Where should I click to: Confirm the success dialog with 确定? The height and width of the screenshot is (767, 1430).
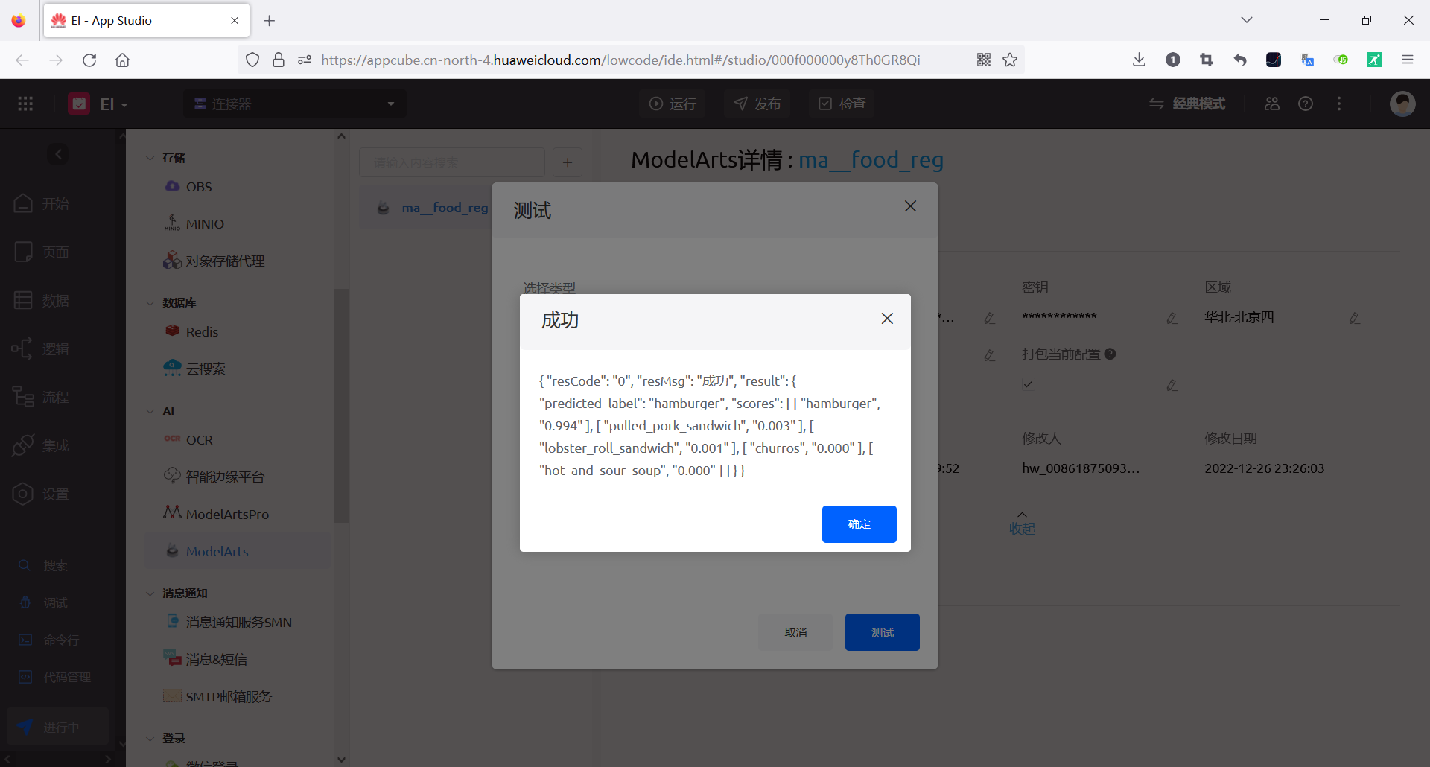[x=859, y=524]
